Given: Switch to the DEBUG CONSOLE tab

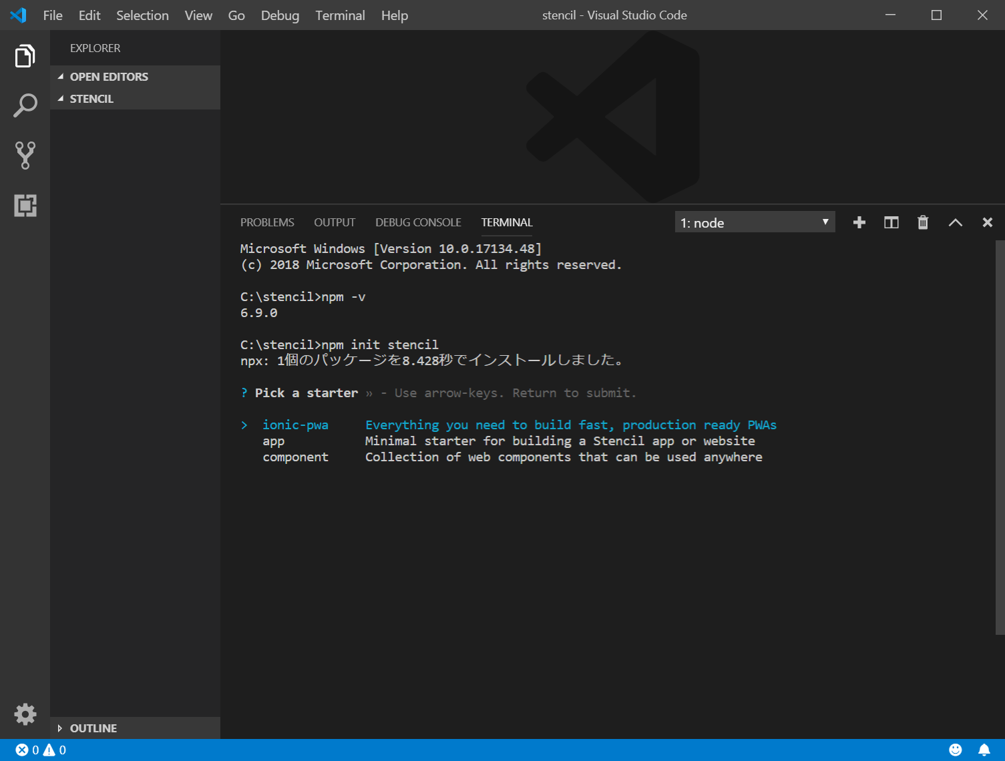Looking at the screenshot, I should pyautogui.click(x=418, y=222).
